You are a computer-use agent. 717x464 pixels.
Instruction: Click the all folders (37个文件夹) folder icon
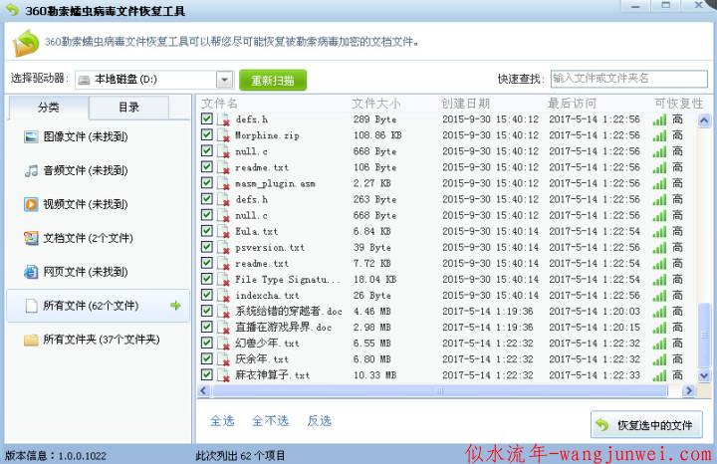click(x=31, y=340)
